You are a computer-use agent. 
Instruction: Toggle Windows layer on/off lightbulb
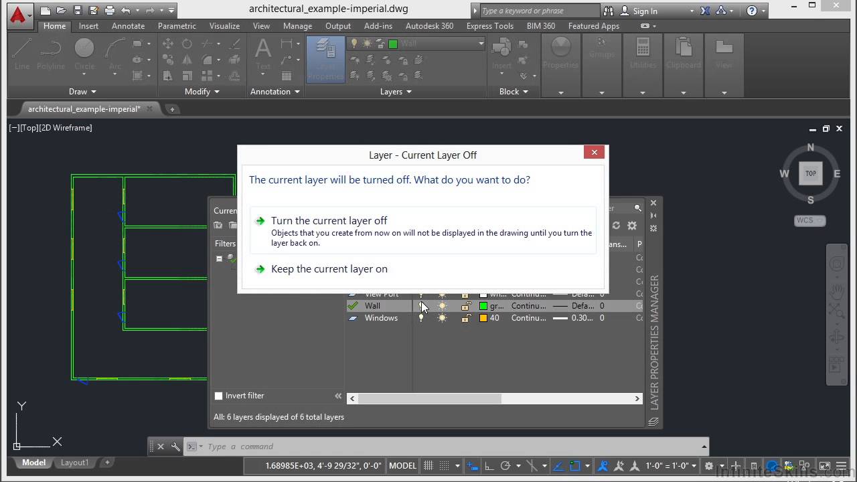(421, 318)
